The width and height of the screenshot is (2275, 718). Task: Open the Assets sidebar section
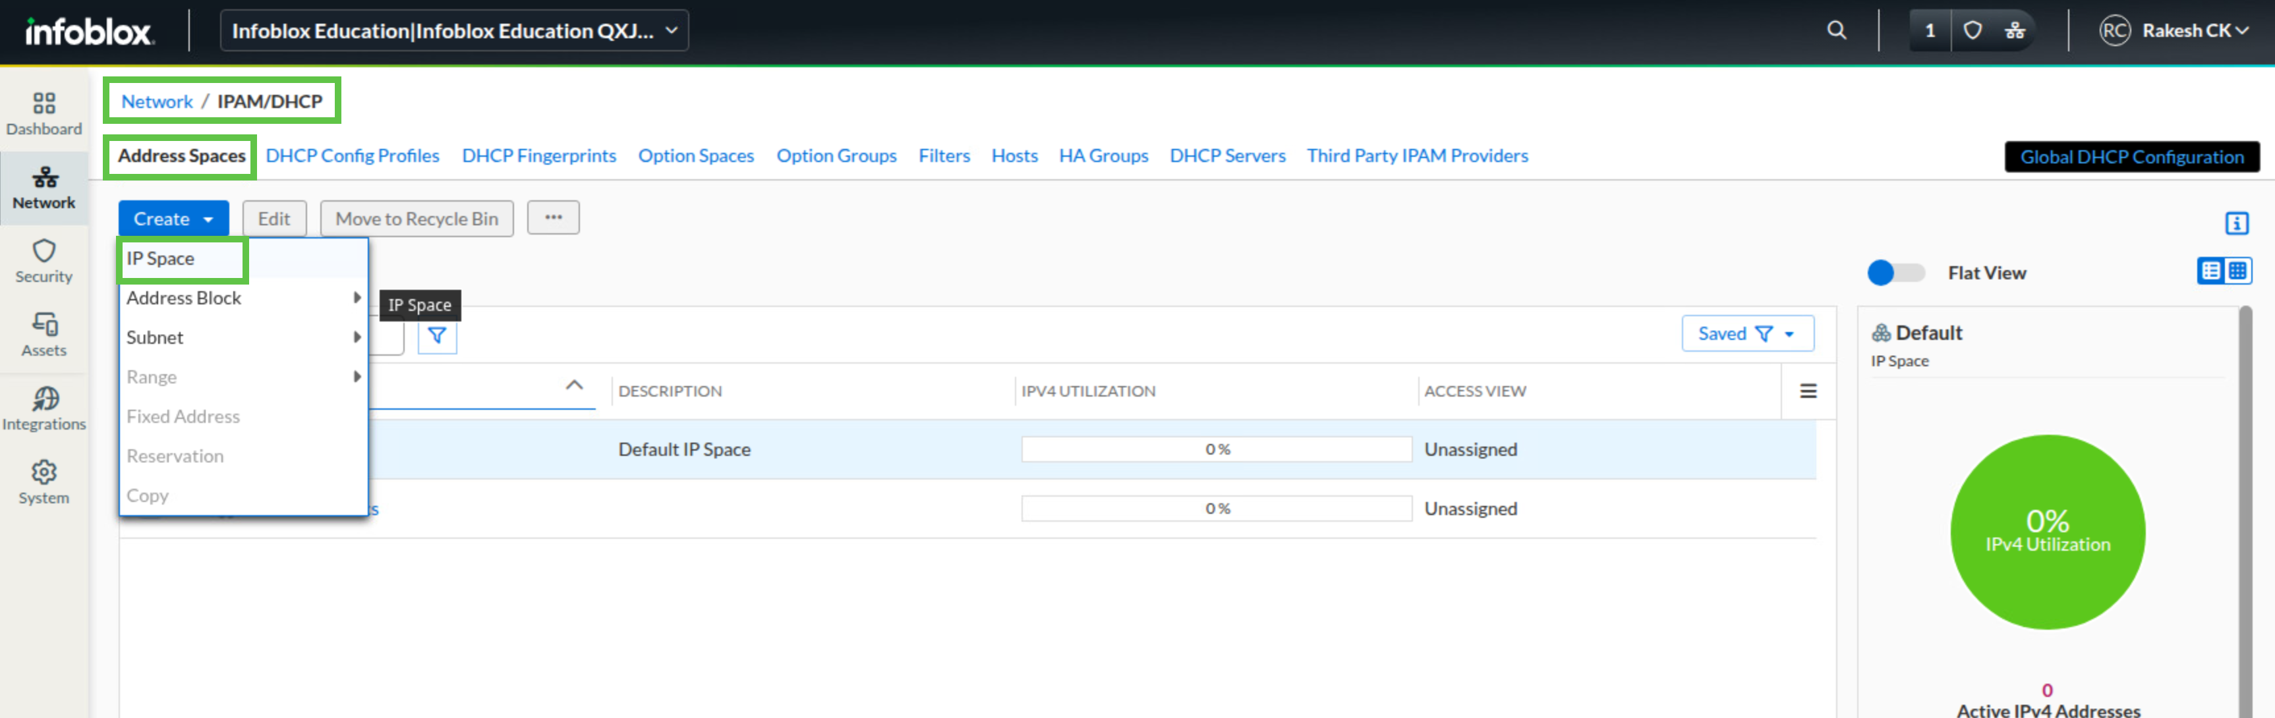43,335
